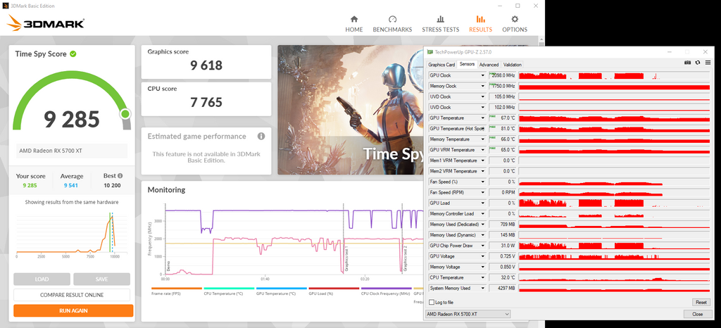Click the RUN AGAIN button

(73, 310)
